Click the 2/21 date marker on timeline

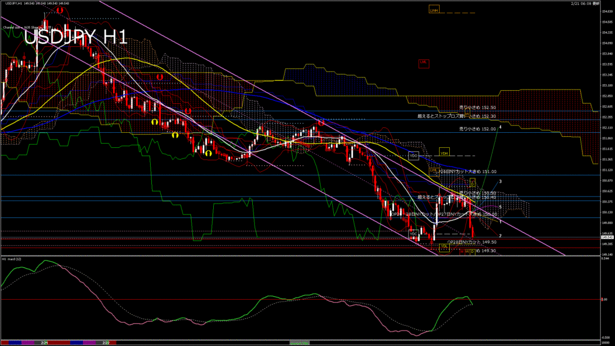point(44,342)
